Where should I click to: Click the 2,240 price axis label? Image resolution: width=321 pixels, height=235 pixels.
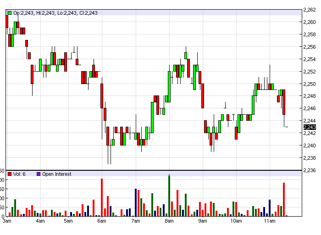[310, 145]
